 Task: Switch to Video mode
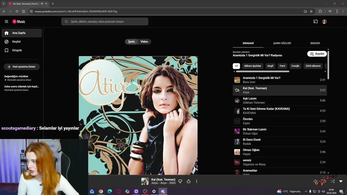point(144,42)
